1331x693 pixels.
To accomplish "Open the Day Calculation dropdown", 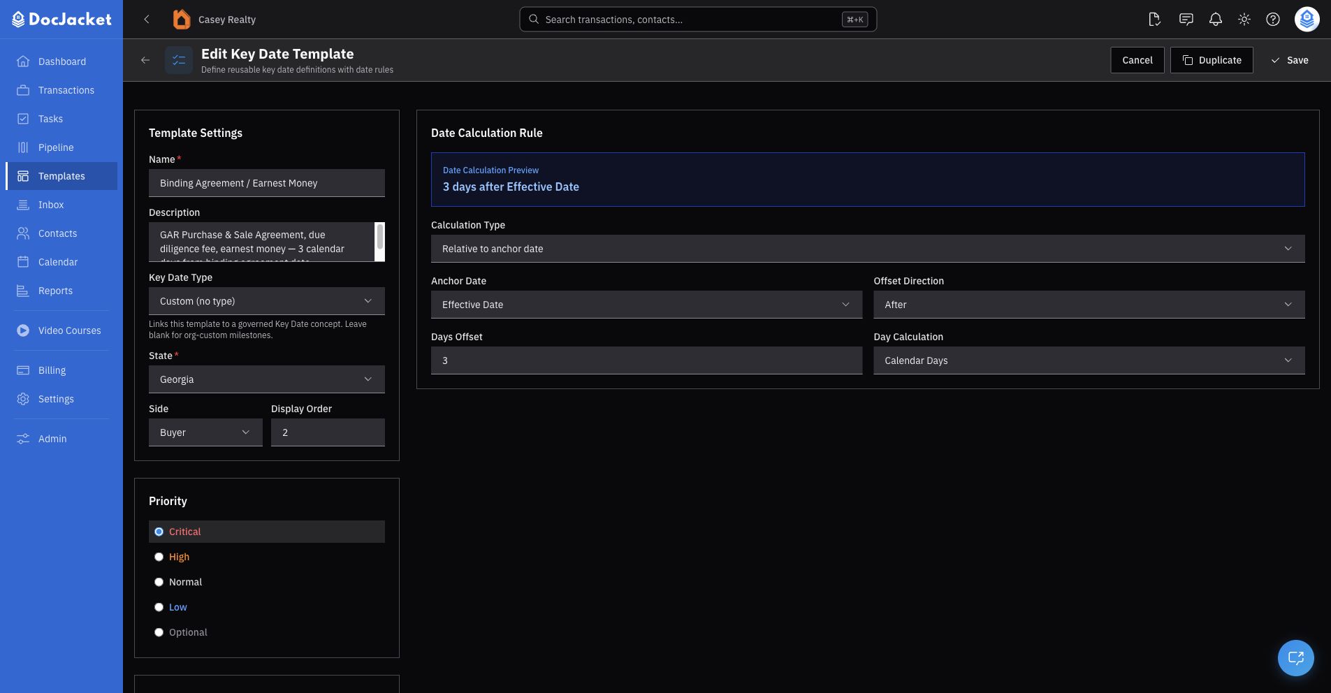I will (1089, 360).
